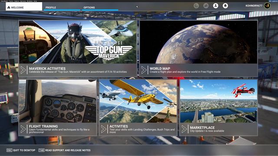Click the arrow icon beside Maverick Activities
Viewport: 278px width, 156px height.
pyautogui.click(x=23, y=70)
